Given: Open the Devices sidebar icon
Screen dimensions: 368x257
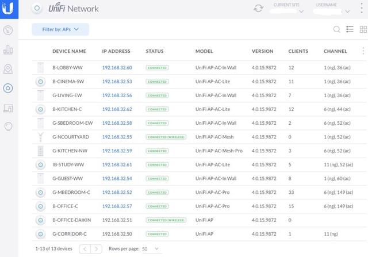Looking at the screenshot, I should click(x=8, y=88).
